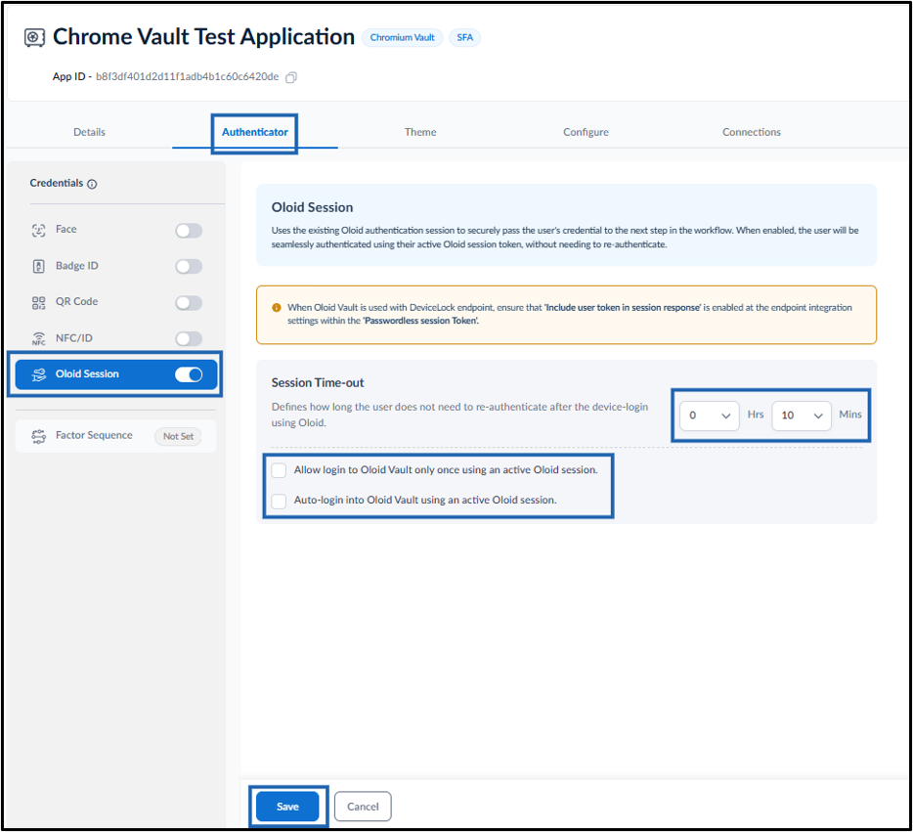The width and height of the screenshot is (913, 832).
Task: Check Allow login only once option
Action: [x=279, y=470]
